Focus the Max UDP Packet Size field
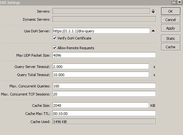 coord(104,55)
